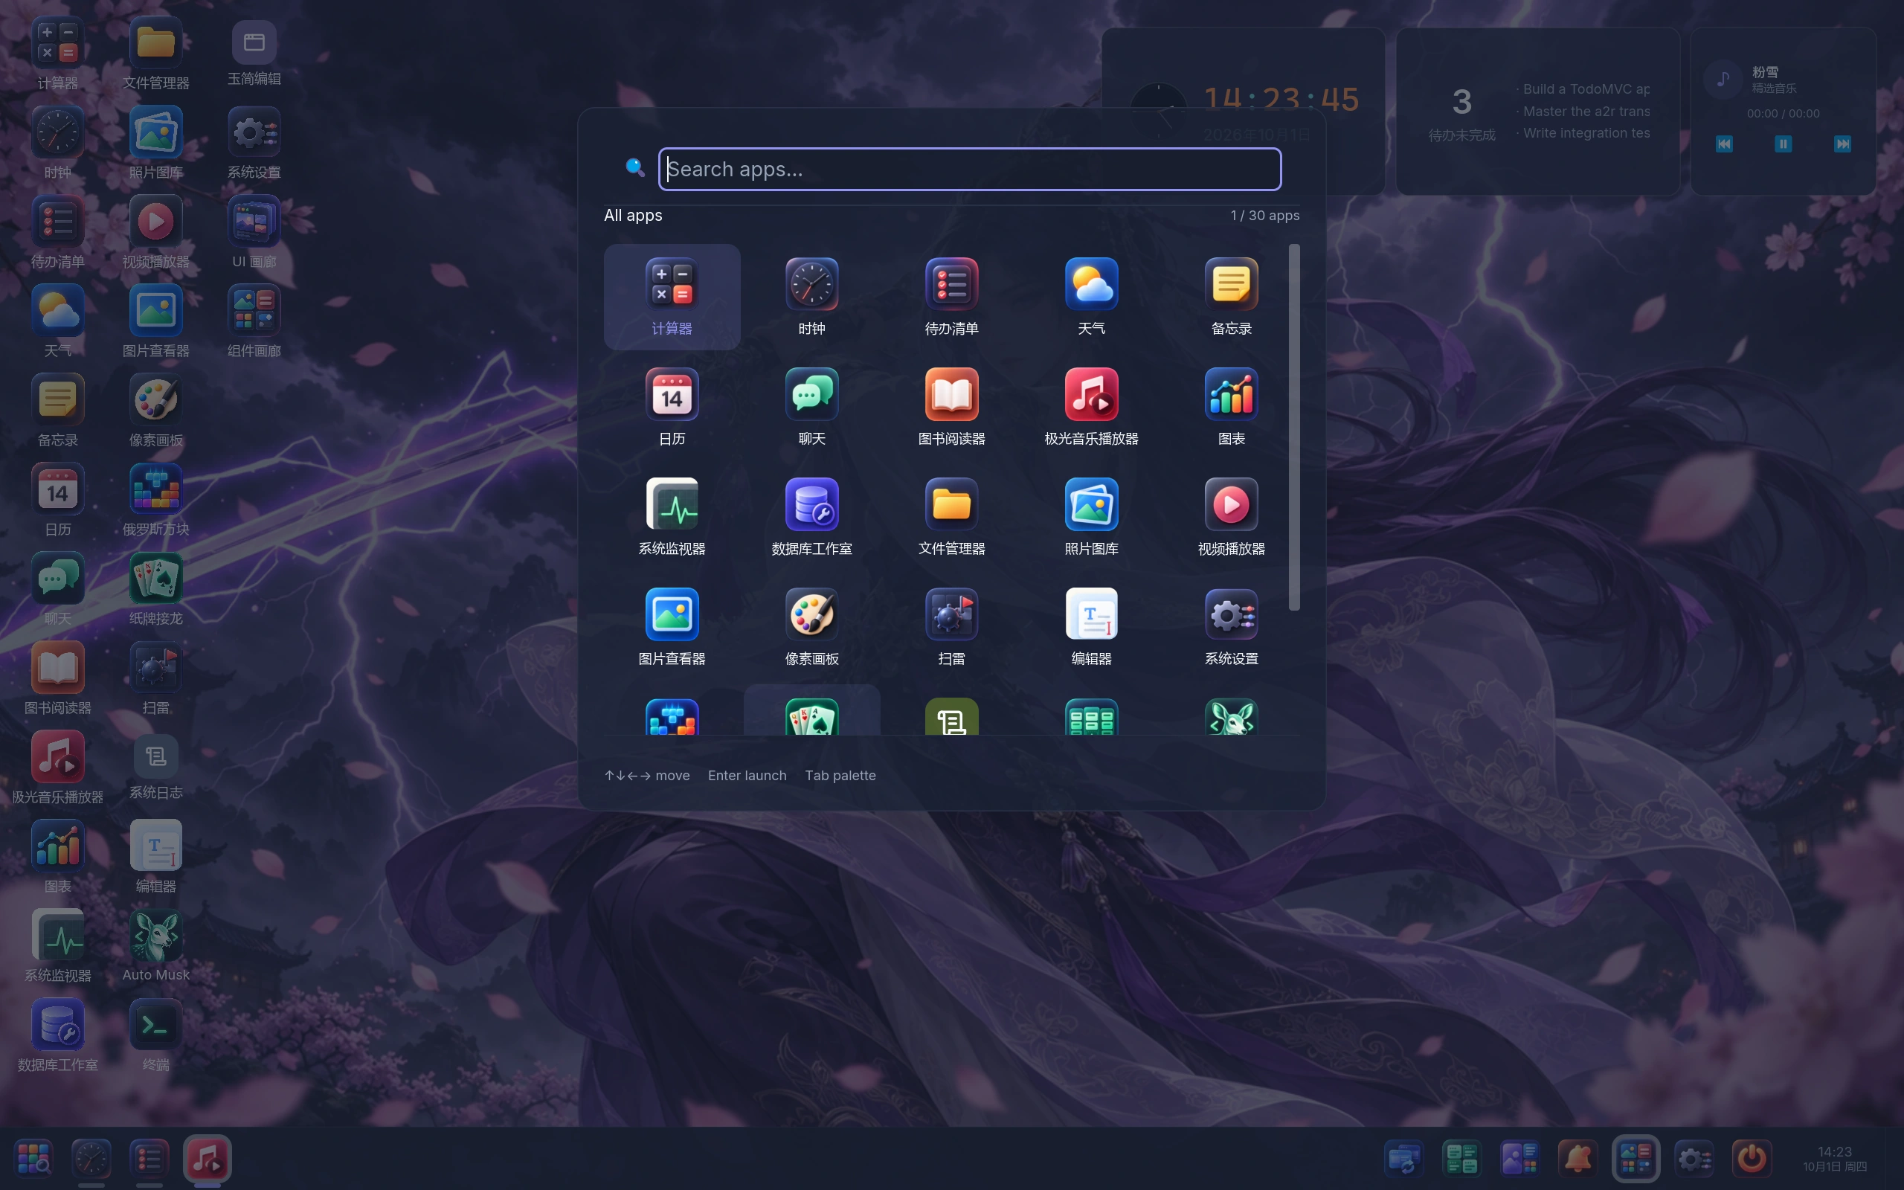1904x1190 pixels.
Task: Click the highlighted widgets tray icon
Action: [x=1636, y=1158]
